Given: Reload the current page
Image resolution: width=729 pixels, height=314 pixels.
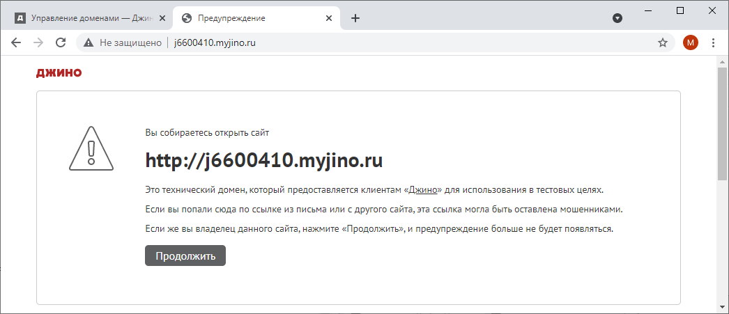Looking at the screenshot, I should [x=61, y=42].
